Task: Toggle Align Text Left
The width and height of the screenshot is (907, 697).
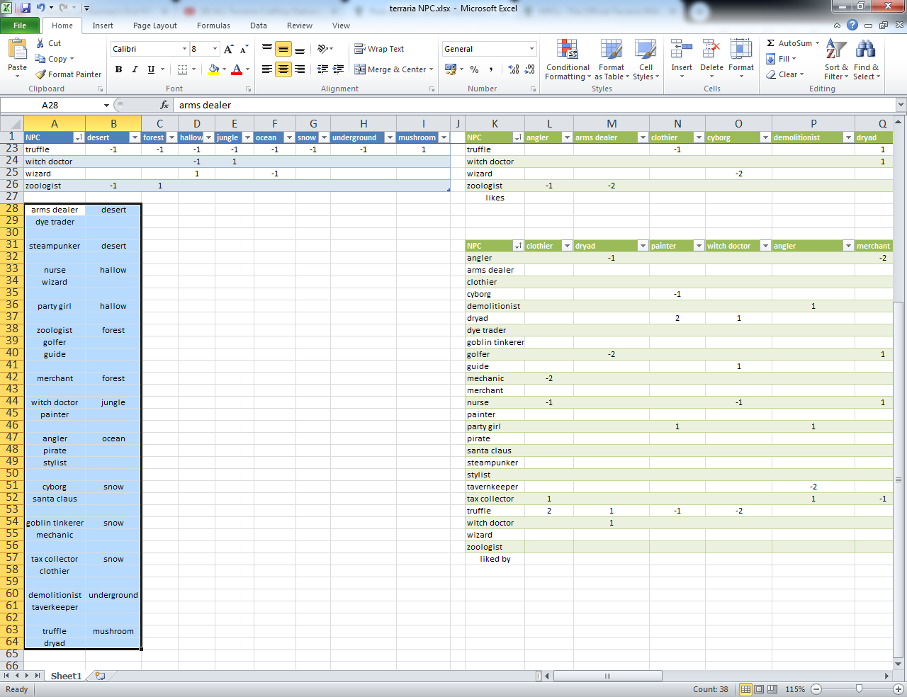Action: [x=266, y=69]
